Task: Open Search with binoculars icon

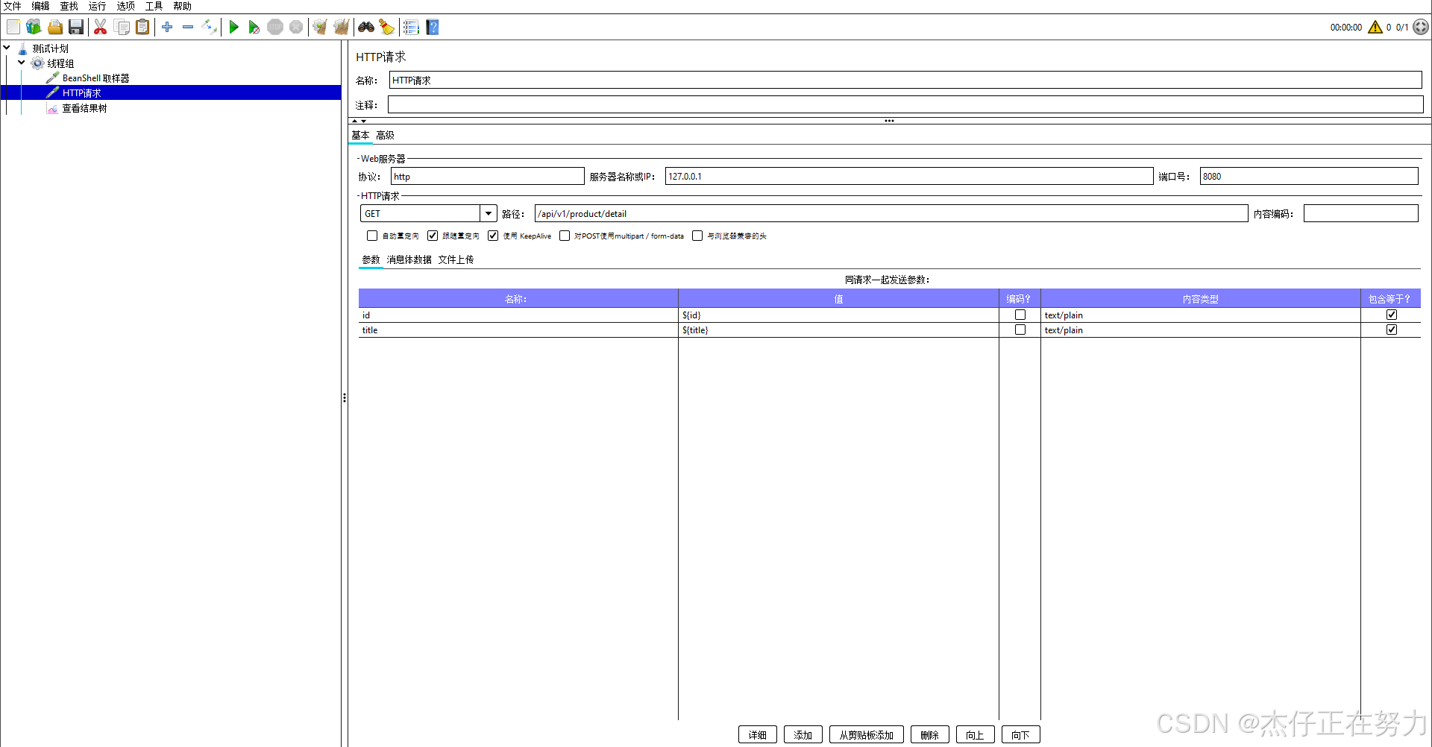Action: 366,28
